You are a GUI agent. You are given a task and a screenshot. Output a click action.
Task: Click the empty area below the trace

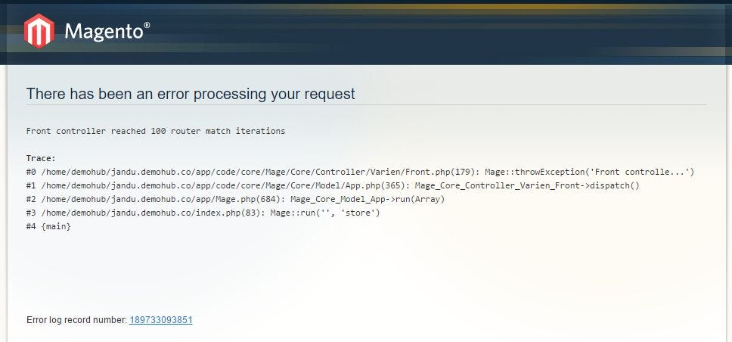[363, 272]
